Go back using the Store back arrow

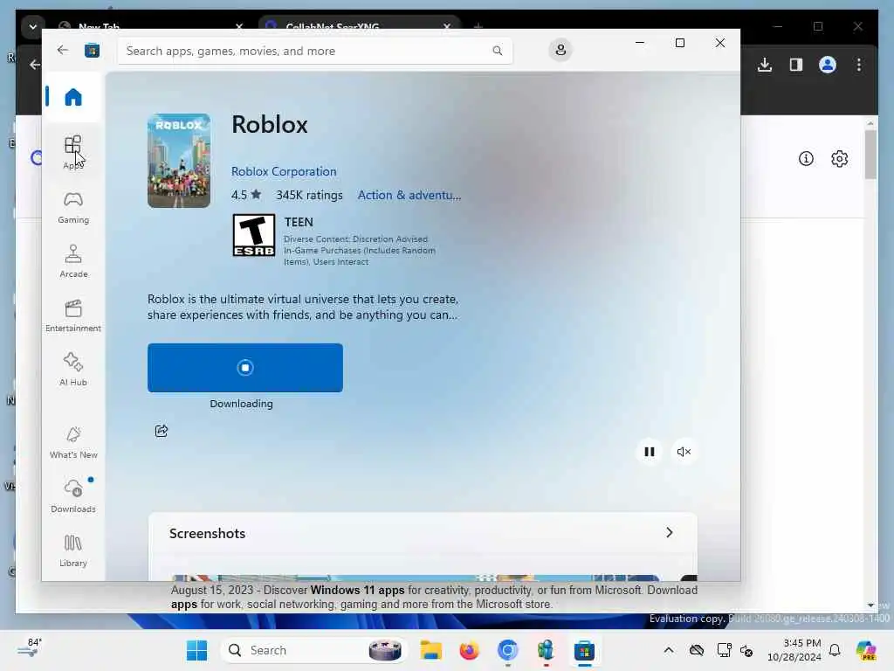63,50
